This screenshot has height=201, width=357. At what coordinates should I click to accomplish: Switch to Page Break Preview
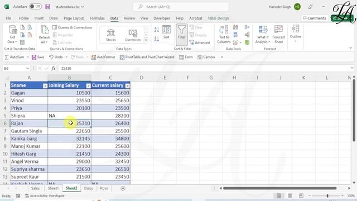coord(301,195)
